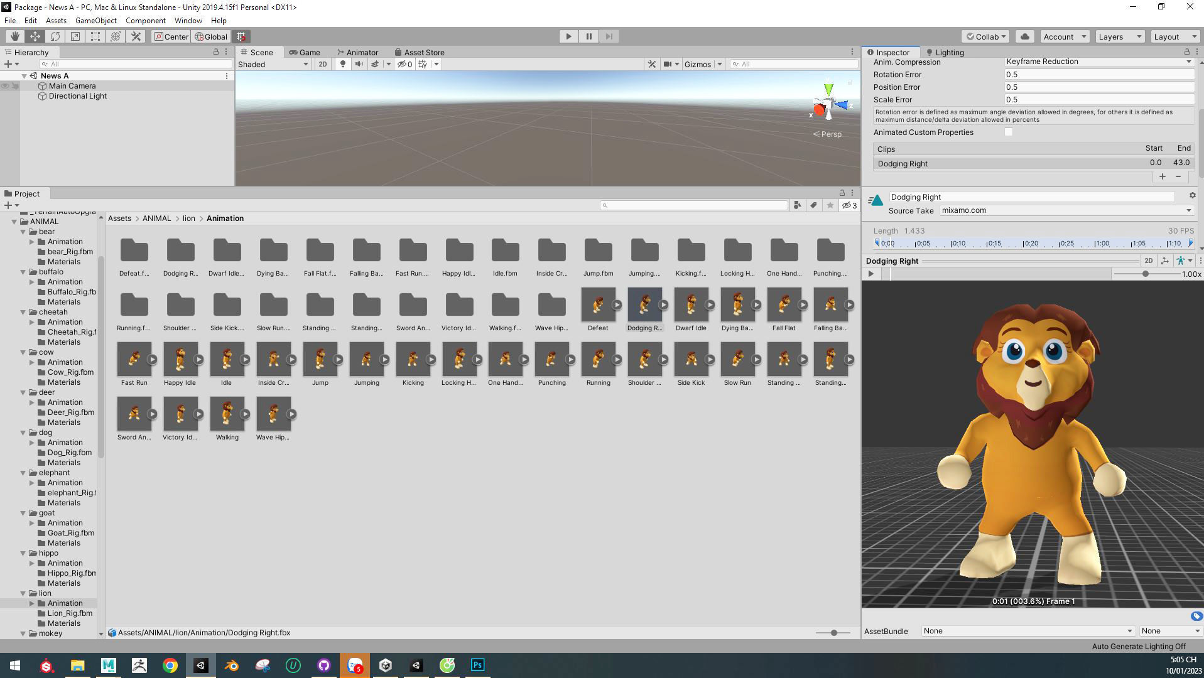Switch to the Animator tab

pos(357,52)
